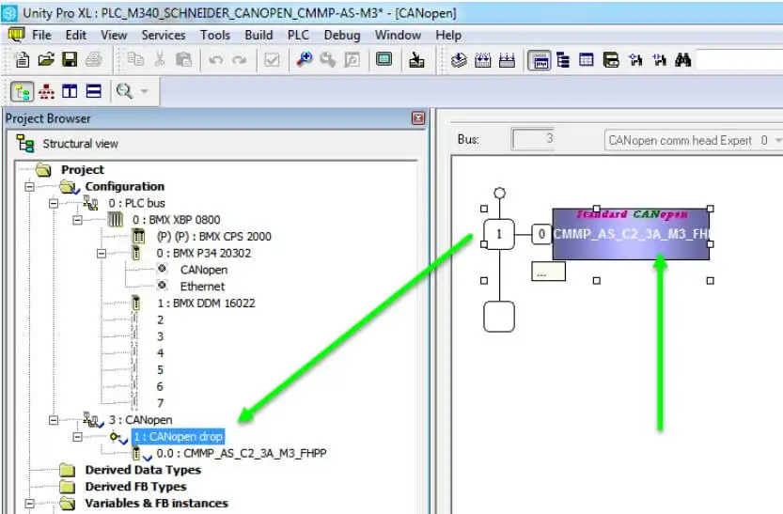Select the (P) BMX CPS 2000 power supply
Screen dimensions: 783x514
213,237
